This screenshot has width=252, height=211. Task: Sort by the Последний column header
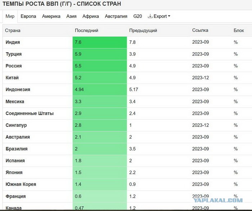coord(86,30)
